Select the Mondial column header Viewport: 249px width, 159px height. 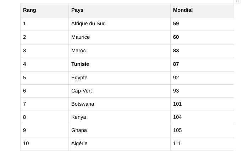pyautogui.click(x=183, y=10)
